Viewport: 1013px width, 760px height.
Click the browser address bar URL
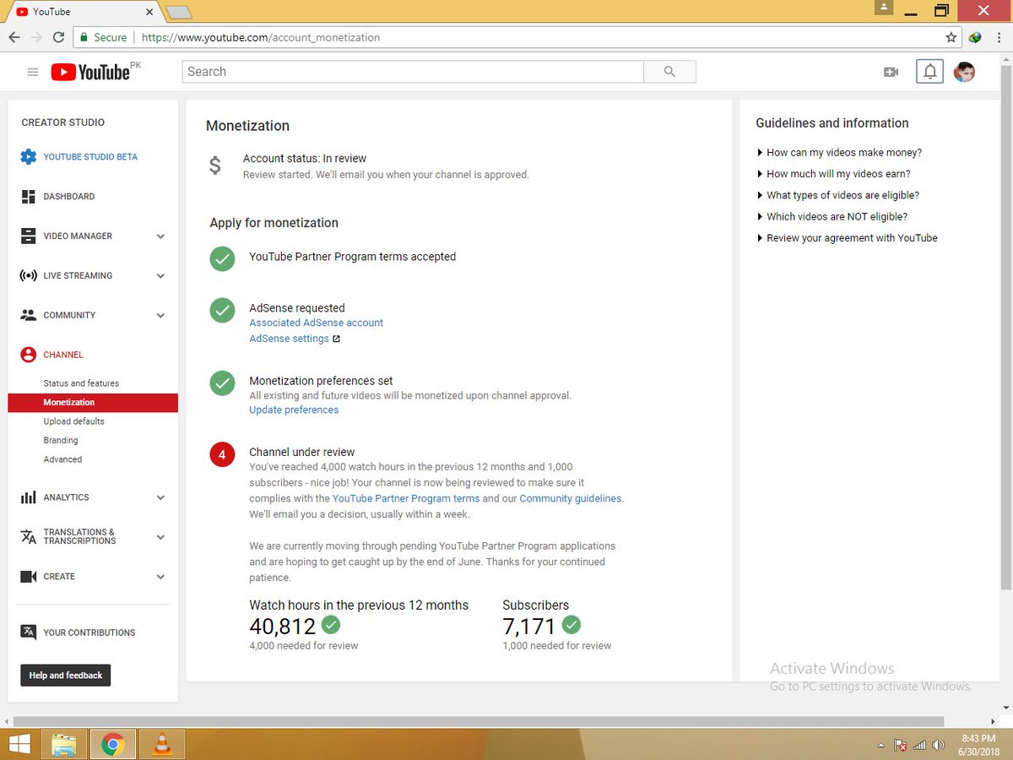[x=261, y=37]
